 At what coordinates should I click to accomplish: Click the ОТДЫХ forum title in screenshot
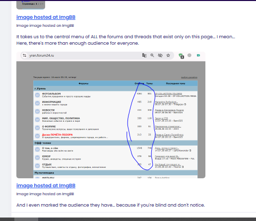[47, 164]
